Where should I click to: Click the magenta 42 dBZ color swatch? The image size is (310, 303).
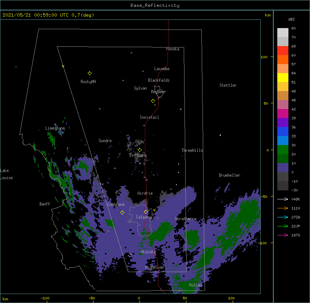pyautogui.click(x=283, y=113)
